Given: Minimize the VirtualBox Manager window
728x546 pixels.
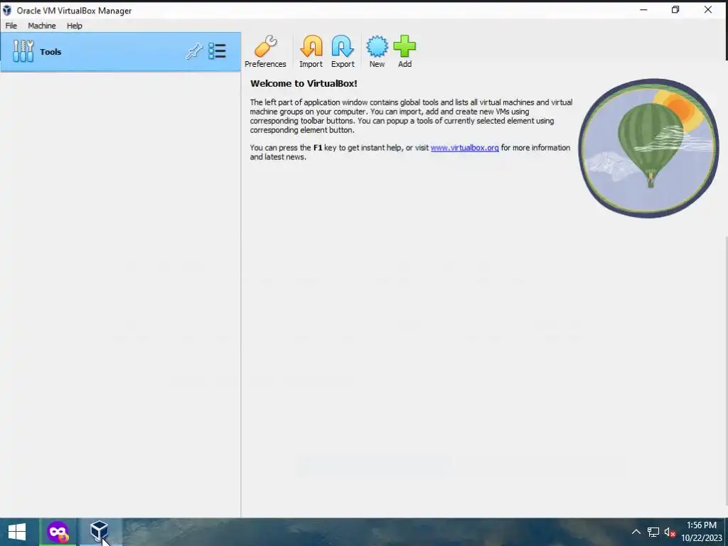Looking at the screenshot, I should click(643, 10).
